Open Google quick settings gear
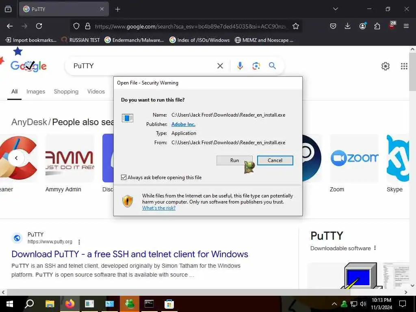The image size is (416, 312). [x=385, y=66]
